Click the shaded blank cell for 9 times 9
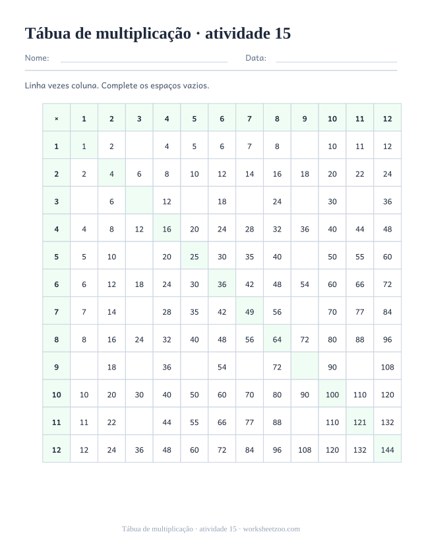 tap(305, 367)
